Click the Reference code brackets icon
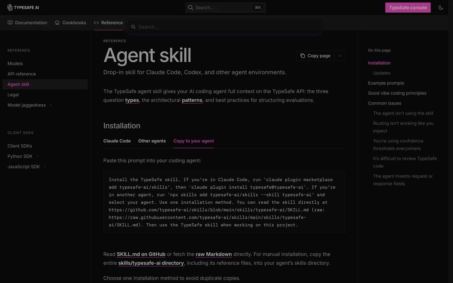This screenshot has height=283, width=453. point(96,23)
